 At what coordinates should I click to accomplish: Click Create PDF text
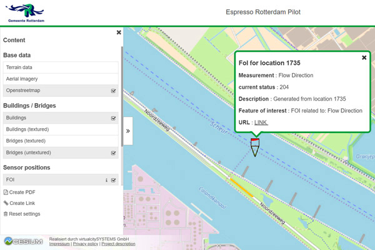[x=22, y=192]
